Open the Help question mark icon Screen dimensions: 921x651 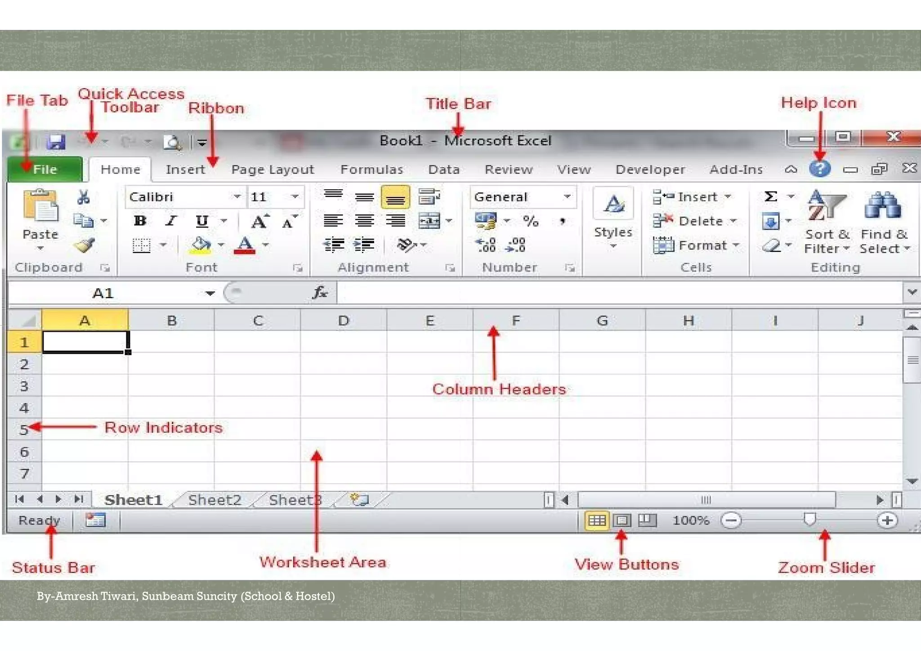pos(819,169)
